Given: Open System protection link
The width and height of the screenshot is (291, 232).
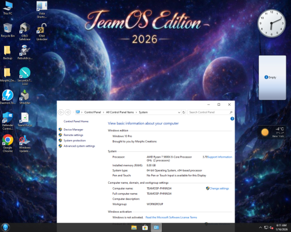Looking at the screenshot, I should [74, 141].
